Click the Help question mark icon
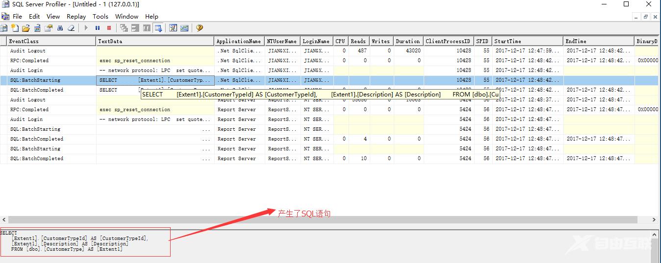661x263 pixels. [x=200, y=28]
